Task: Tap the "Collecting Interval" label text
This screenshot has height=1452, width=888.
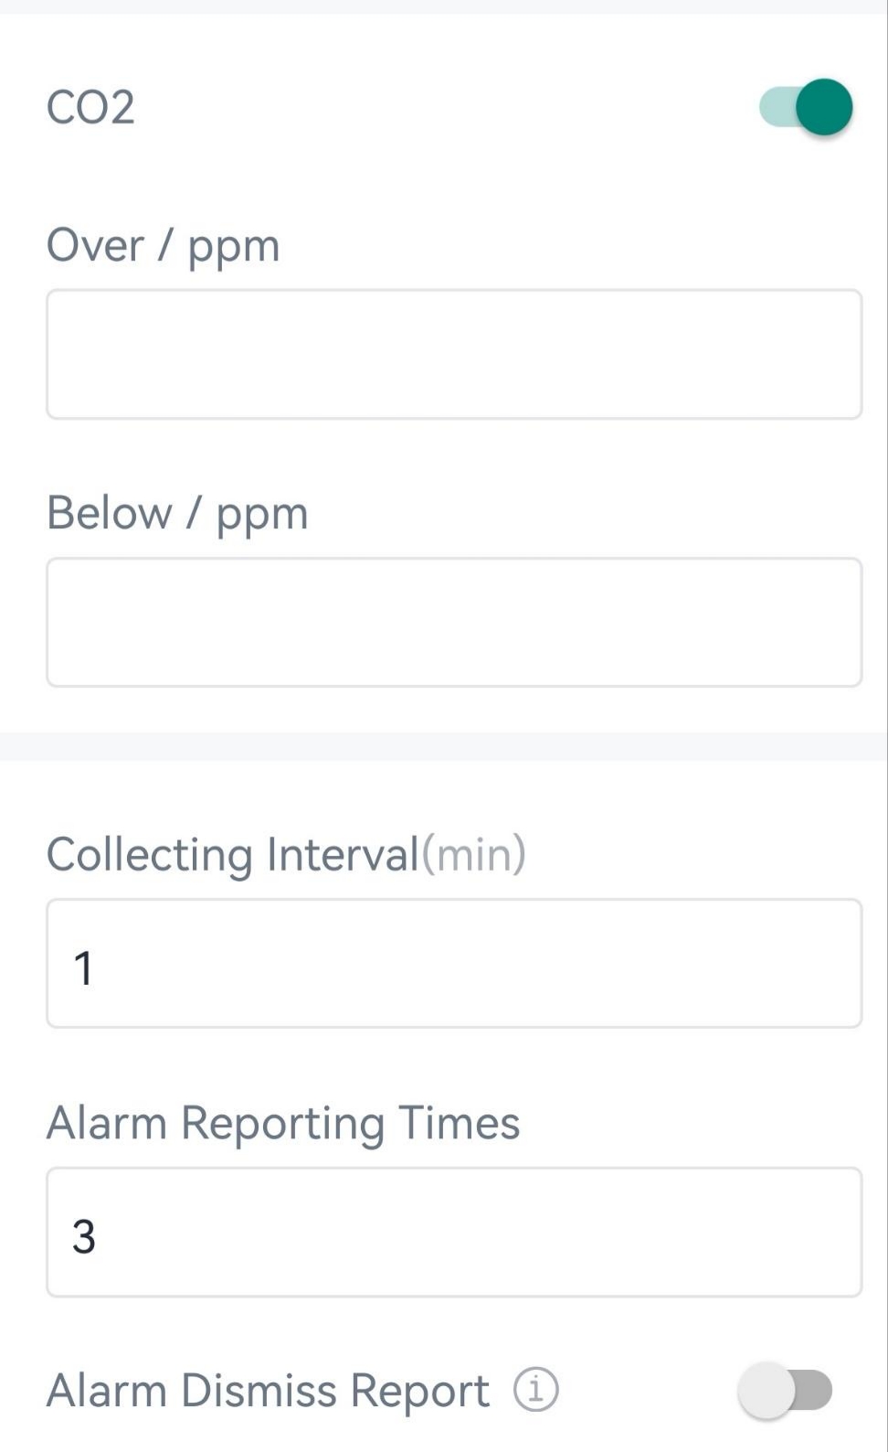Action: coord(232,855)
